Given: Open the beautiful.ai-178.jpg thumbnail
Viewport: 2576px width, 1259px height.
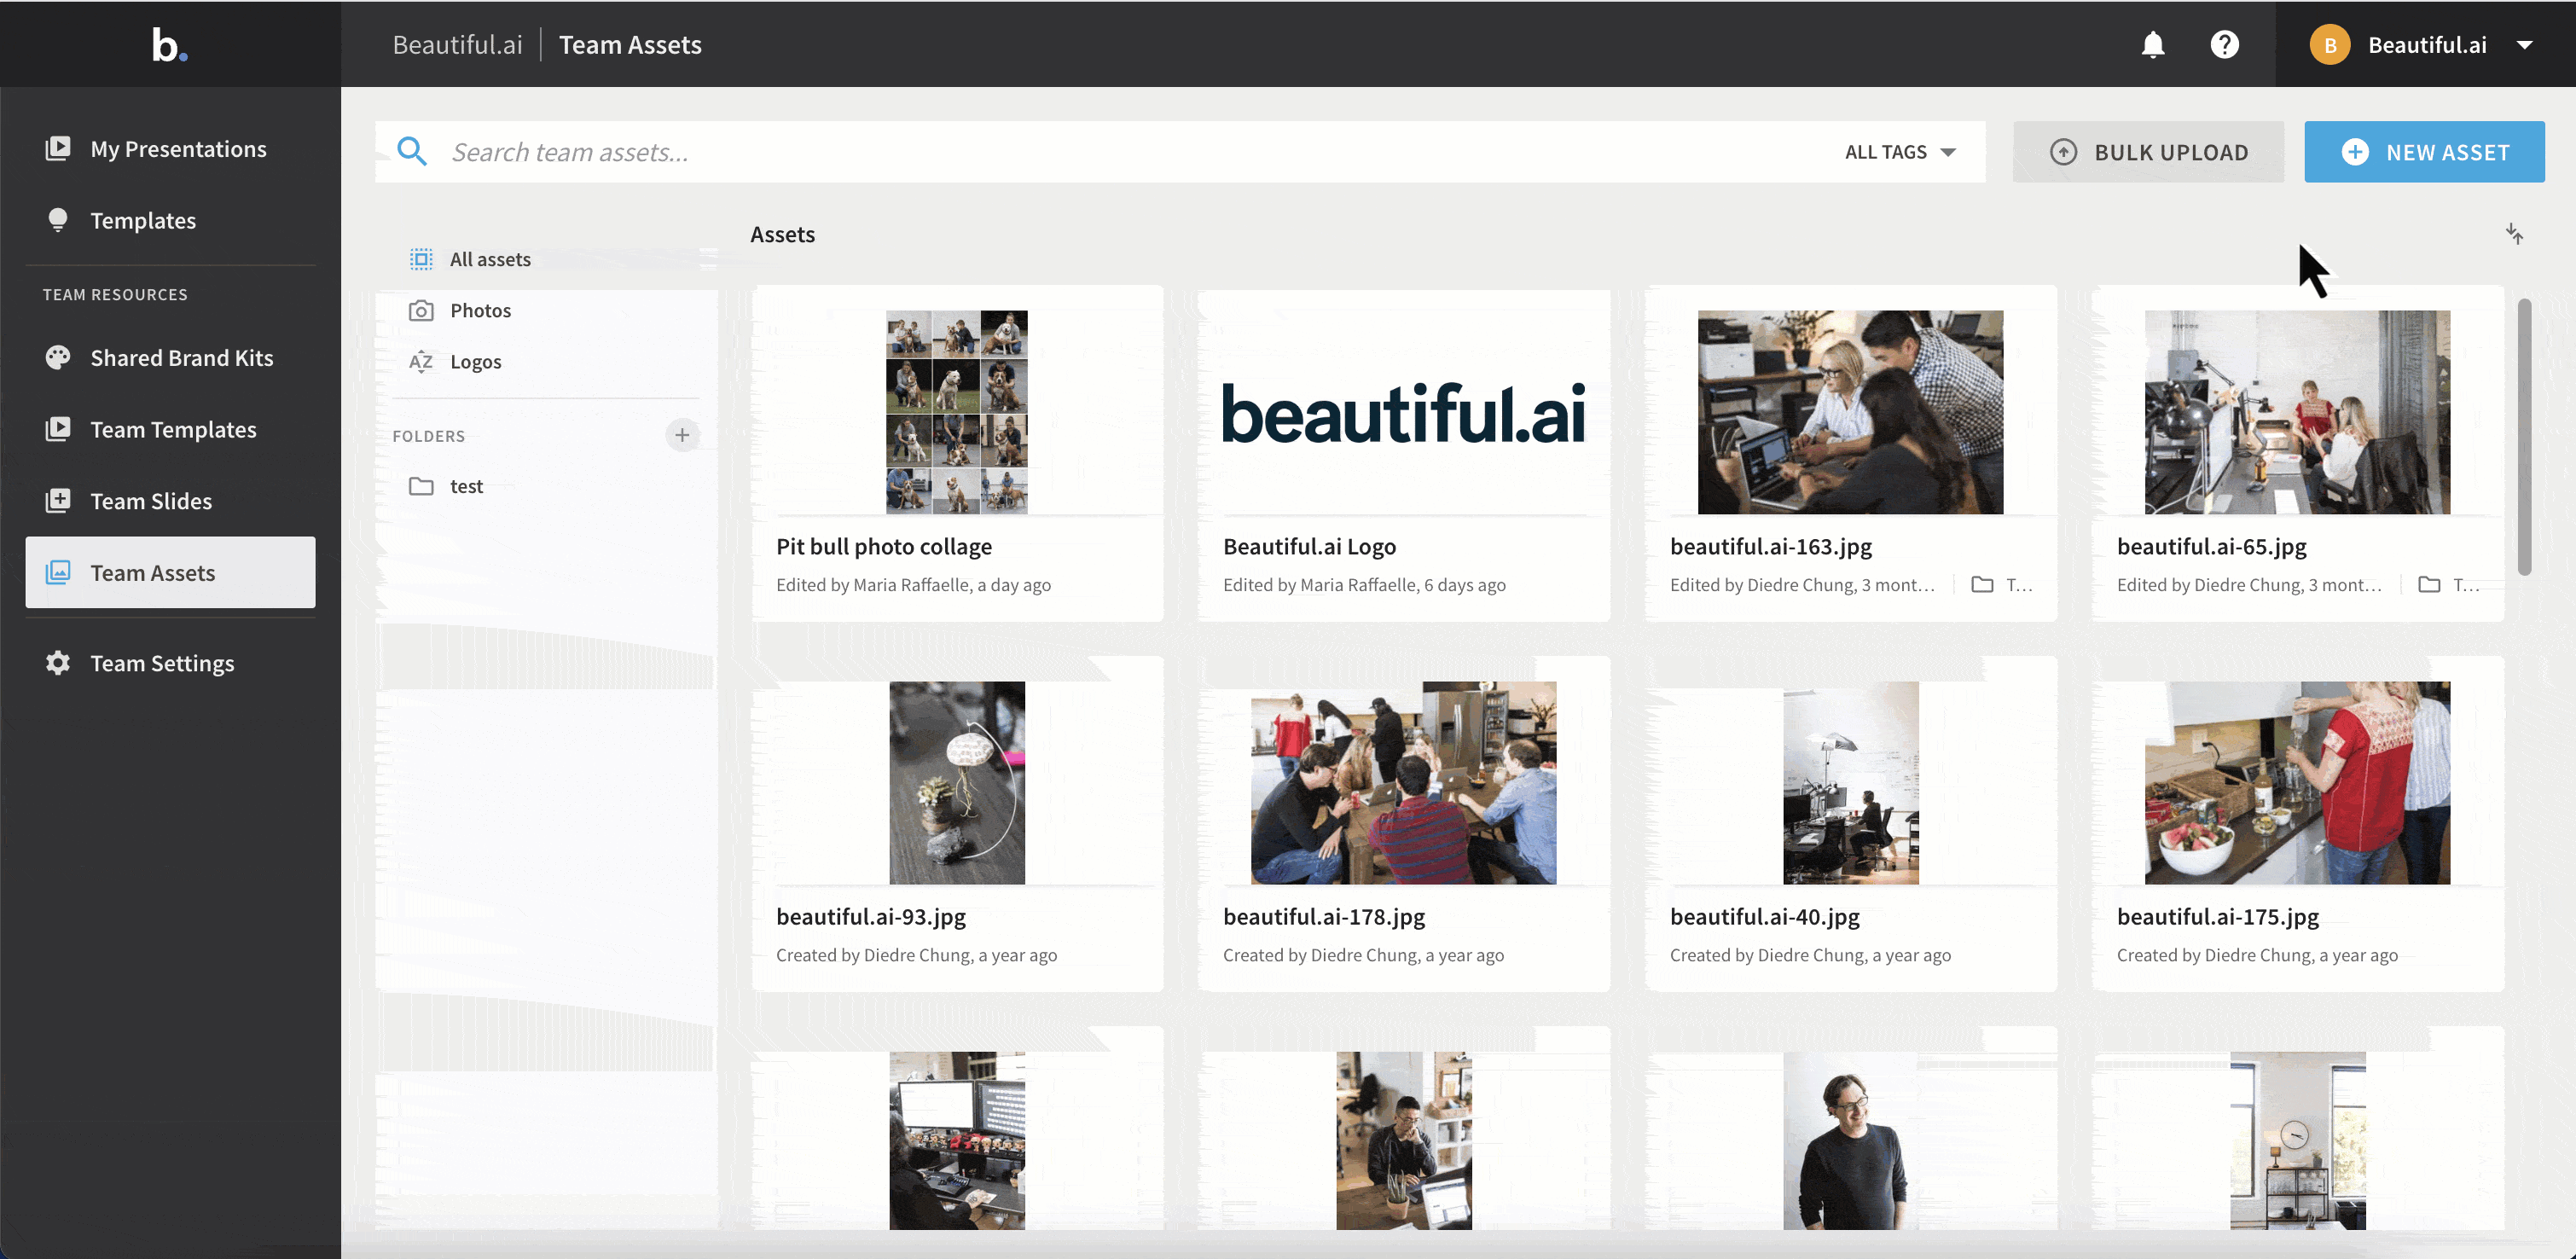Looking at the screenshot, I should pos(1404,783).
